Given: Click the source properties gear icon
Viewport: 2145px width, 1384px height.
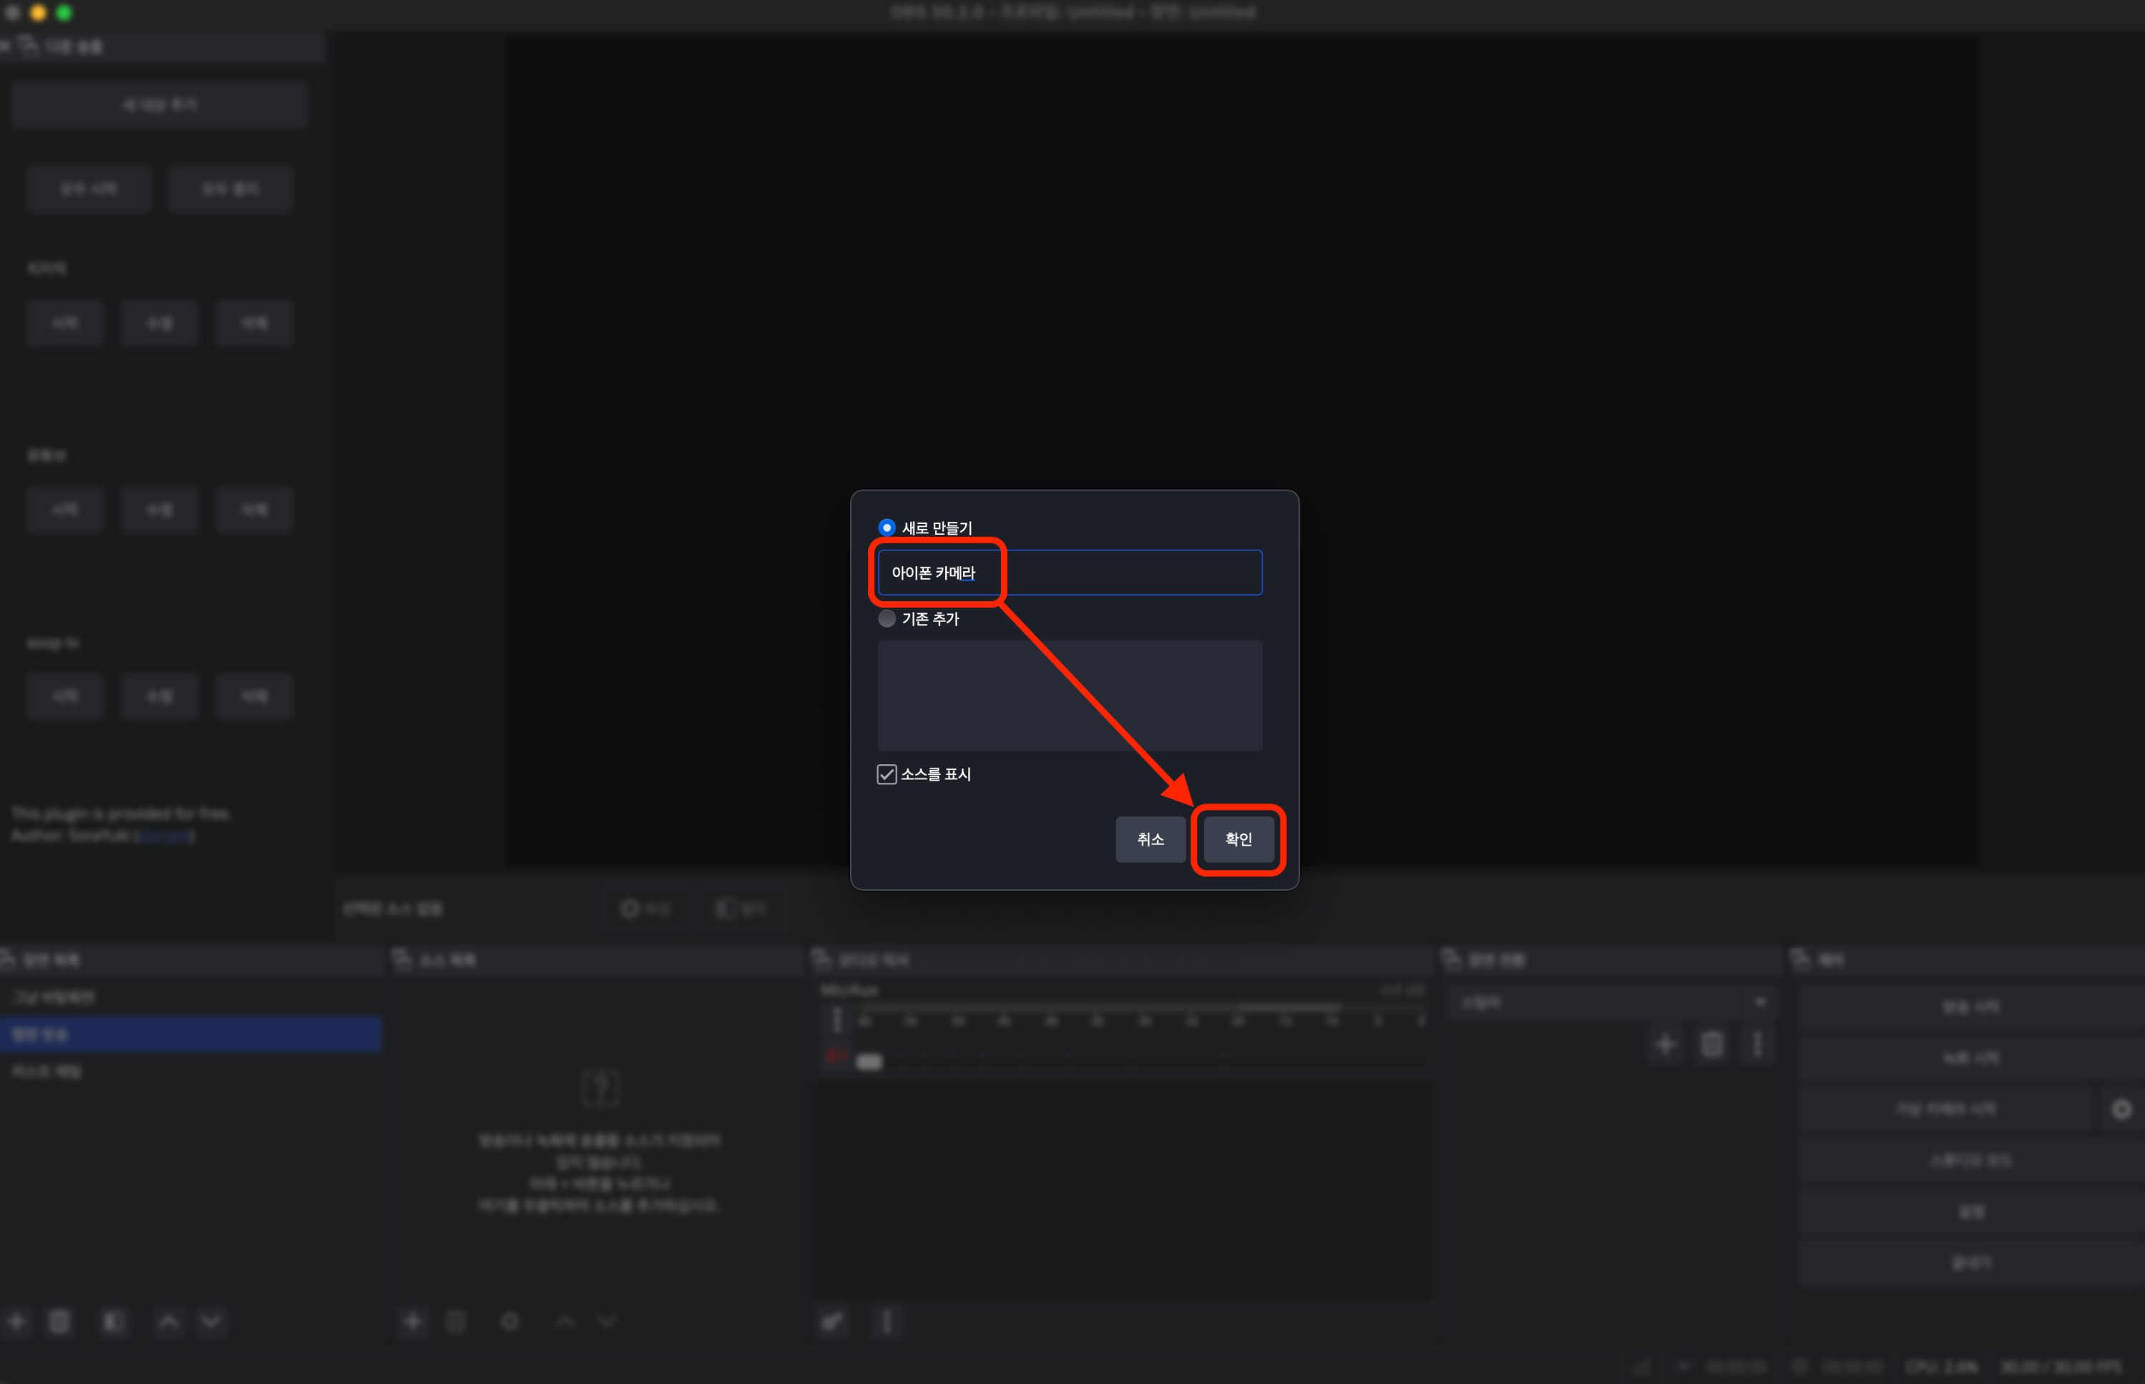Looking at the screenshot, I should [x=510, y=1320].
